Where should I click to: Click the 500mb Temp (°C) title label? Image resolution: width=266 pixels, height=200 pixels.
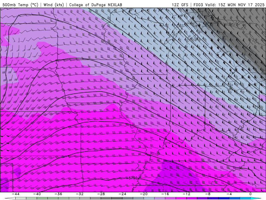20,5
